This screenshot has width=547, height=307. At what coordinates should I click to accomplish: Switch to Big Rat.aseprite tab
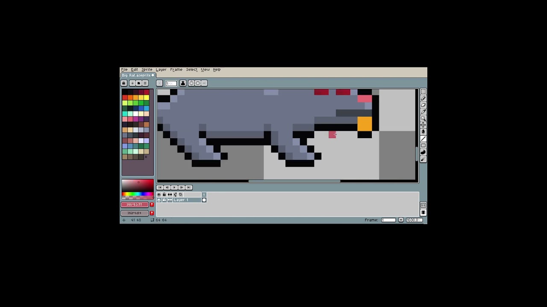pyautogui.click(x=138, y=75)
